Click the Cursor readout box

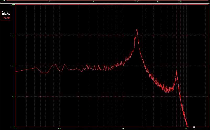(5, 16)
